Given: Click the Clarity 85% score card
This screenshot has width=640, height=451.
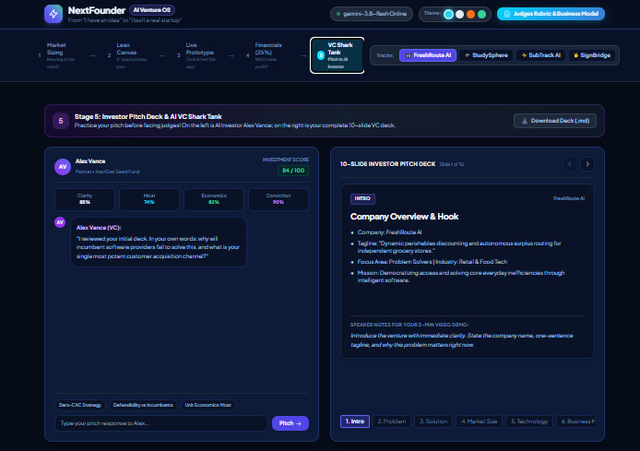Looking at the screenshot, I should 85,199.
